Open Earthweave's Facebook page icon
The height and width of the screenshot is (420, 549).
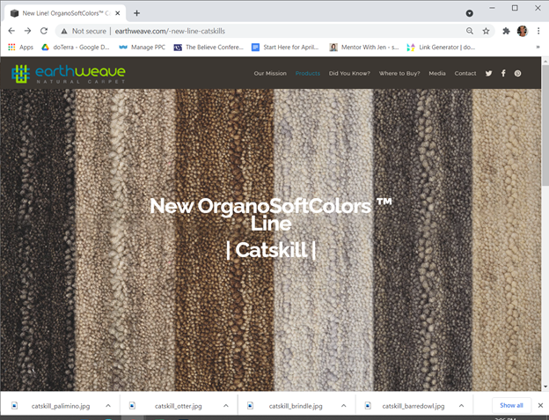pos(503,73)
